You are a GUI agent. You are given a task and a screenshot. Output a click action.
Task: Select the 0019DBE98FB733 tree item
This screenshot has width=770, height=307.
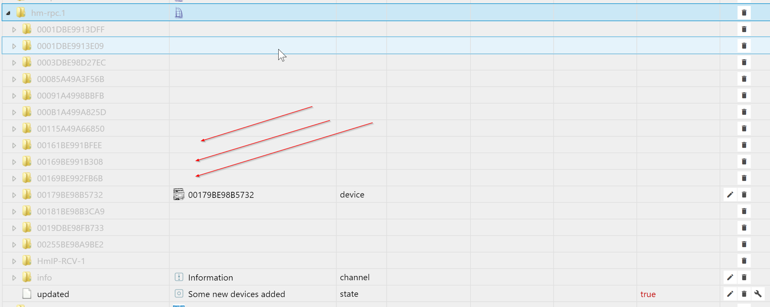tap(70, 228)
